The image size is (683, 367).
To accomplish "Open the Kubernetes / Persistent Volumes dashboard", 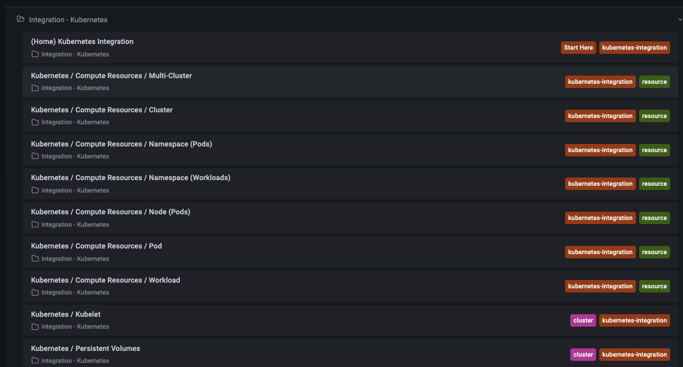I will click(x=85, y=348).
